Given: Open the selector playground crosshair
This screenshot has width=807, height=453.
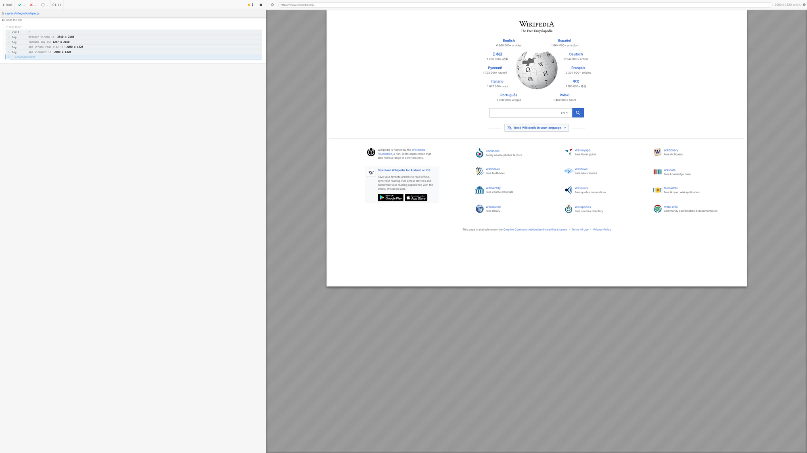Looking at the screenshot, I should pyautogui.click(x=272, y=5).
